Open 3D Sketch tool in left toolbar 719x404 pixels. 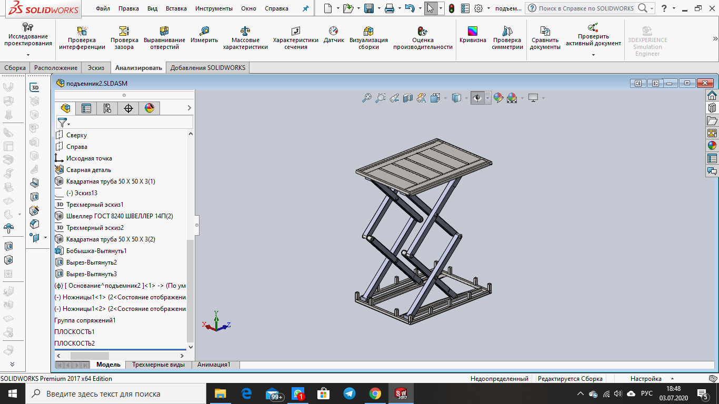pyautogui.click(x=34, y=87)
